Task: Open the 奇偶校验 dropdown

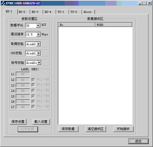Action: (39, 44)
